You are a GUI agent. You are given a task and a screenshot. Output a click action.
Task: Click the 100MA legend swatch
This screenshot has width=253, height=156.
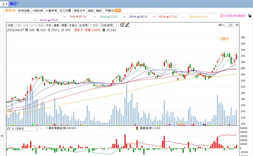pos(184,17)
